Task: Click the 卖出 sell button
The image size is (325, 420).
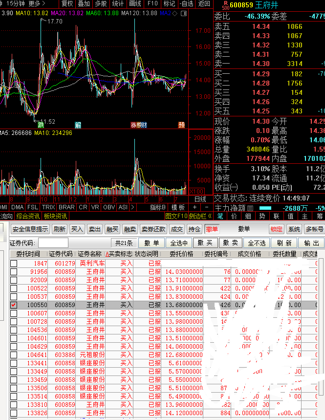Action: coord(94,229)
